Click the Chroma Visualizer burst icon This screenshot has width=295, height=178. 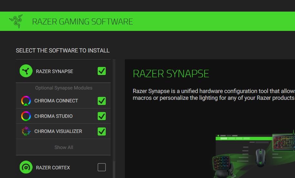click(x=26, y=131)
